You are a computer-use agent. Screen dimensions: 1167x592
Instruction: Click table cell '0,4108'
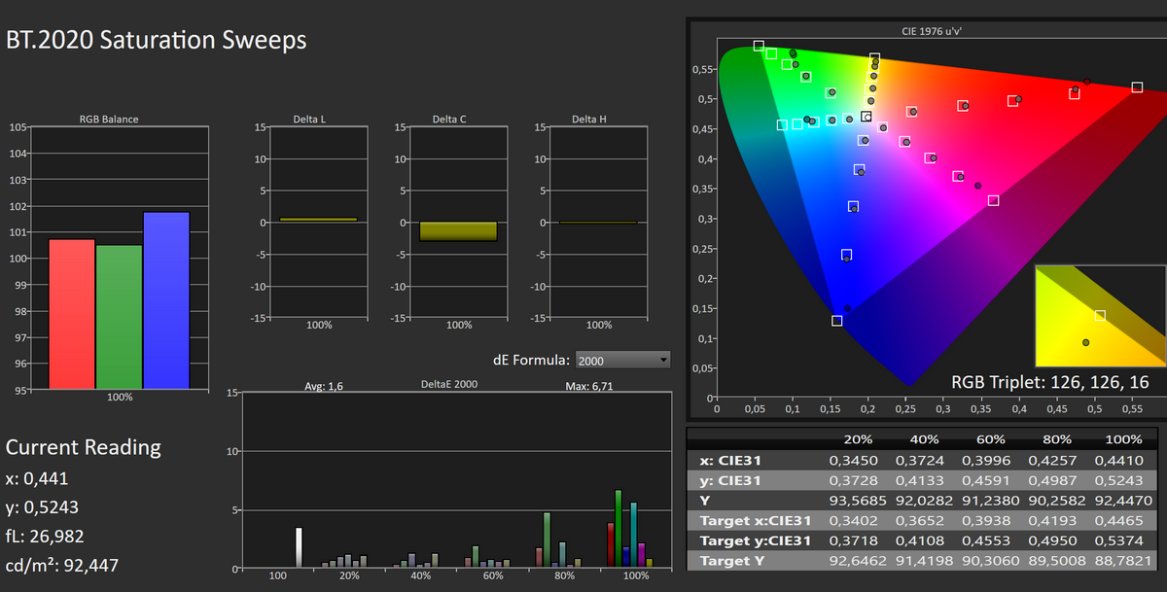coord(919,540)
